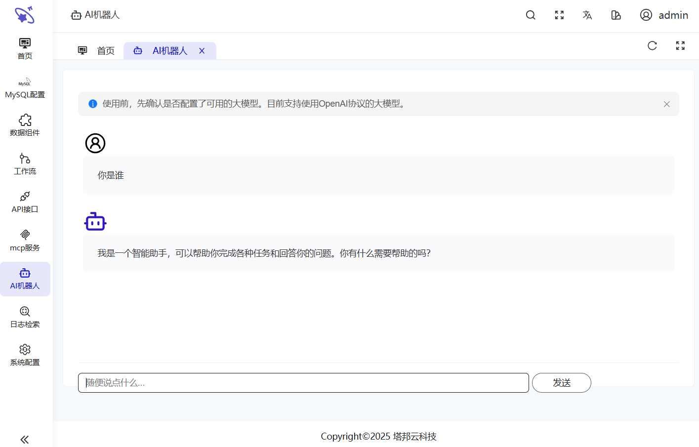699x447 pixels.
Task: Open 日志检索 log search
Action: click(25, 318)
